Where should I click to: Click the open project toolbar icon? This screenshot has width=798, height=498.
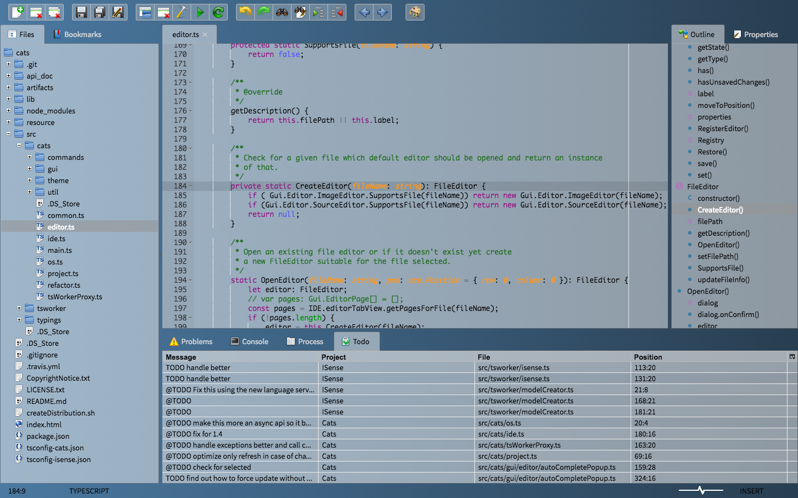click(x=145, y=12)
